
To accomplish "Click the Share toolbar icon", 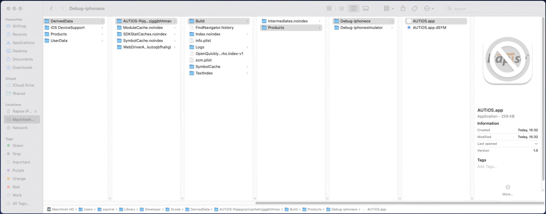I will pyautogui.click(x=403, y=9).
